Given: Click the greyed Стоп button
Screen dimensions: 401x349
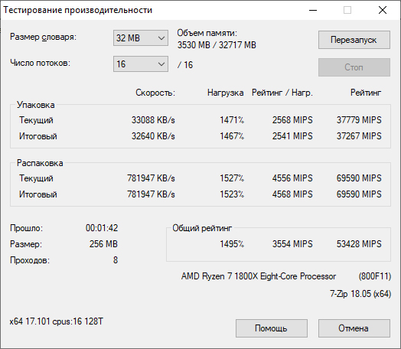Looking at the screenshot, I should (x=354, y=67).
